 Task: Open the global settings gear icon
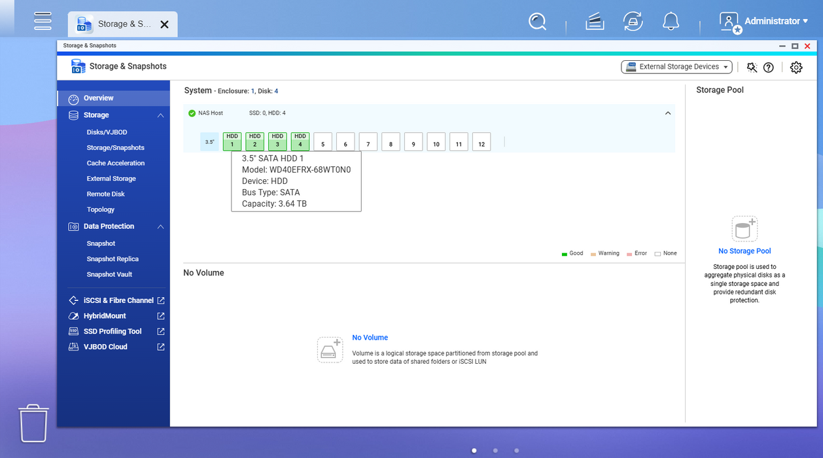pyautogui.click(x=796, y=67)
